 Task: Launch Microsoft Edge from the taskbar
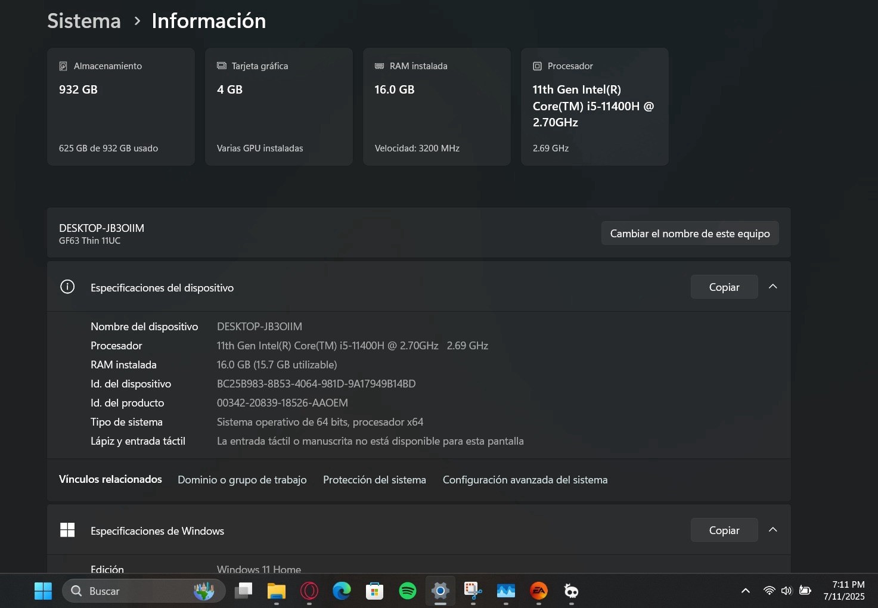coord(342,591)
